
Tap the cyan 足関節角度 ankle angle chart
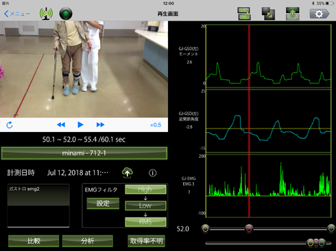pyautogui.click(x=269, y=121)
